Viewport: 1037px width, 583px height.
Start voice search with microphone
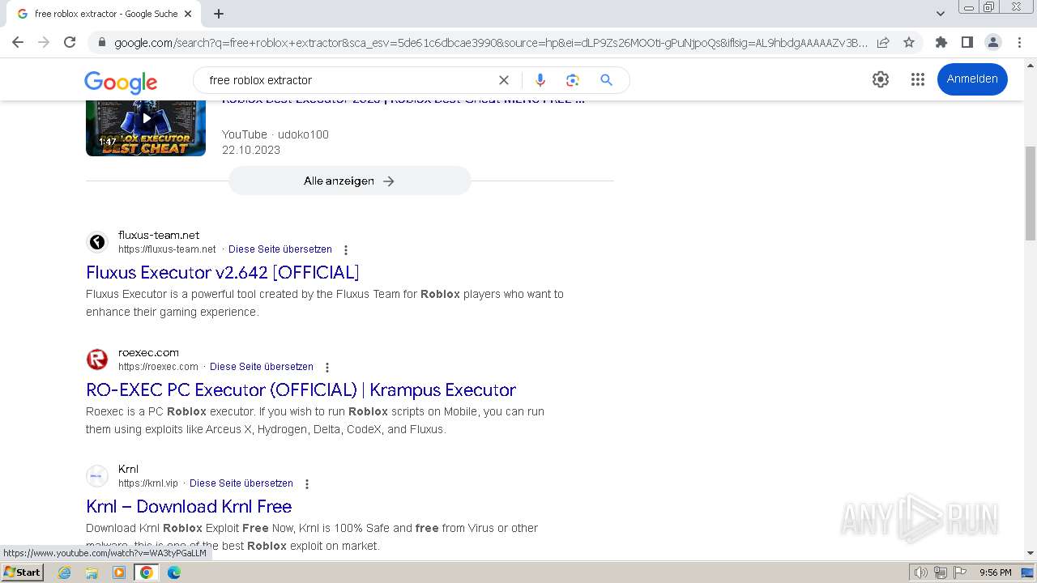[540, 80]
